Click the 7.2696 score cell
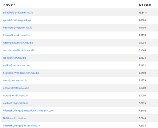 click(x=142, y=103)
